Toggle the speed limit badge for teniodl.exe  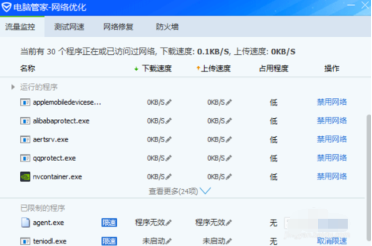pos(109,241)
